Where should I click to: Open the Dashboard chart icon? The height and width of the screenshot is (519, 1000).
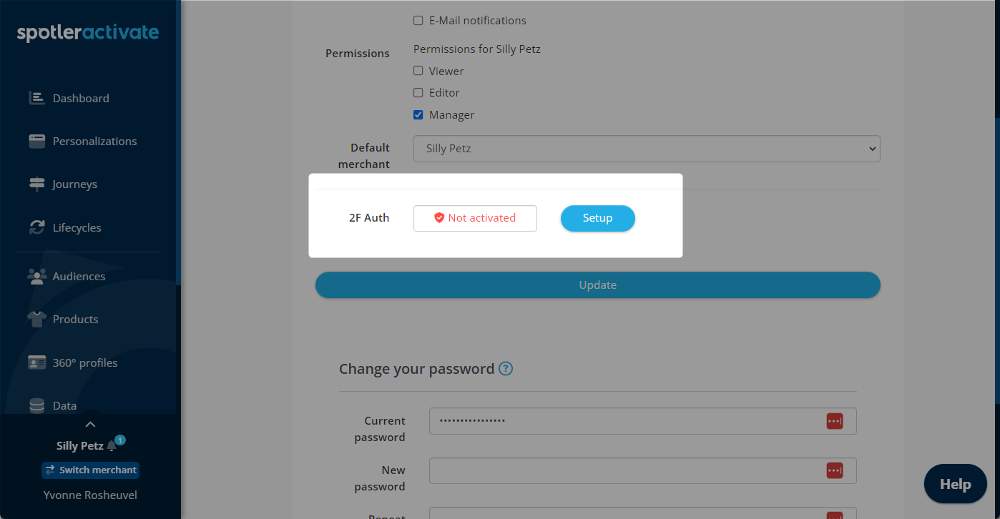pyautogui.click(x=36, y=98)
